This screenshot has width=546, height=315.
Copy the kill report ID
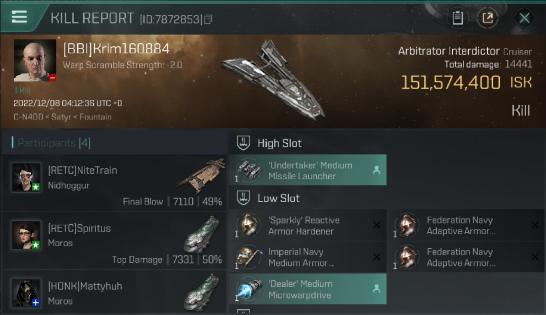click(208, 19)
